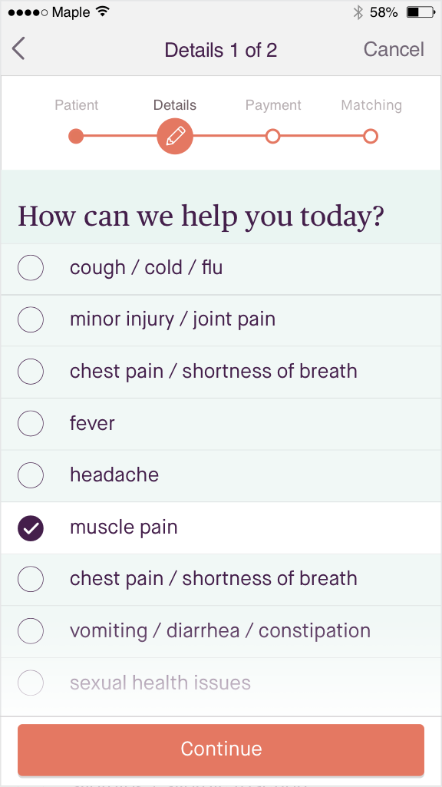
Task: Tap the Wi-Fi signal icon
Action: [x=103, y=11]
